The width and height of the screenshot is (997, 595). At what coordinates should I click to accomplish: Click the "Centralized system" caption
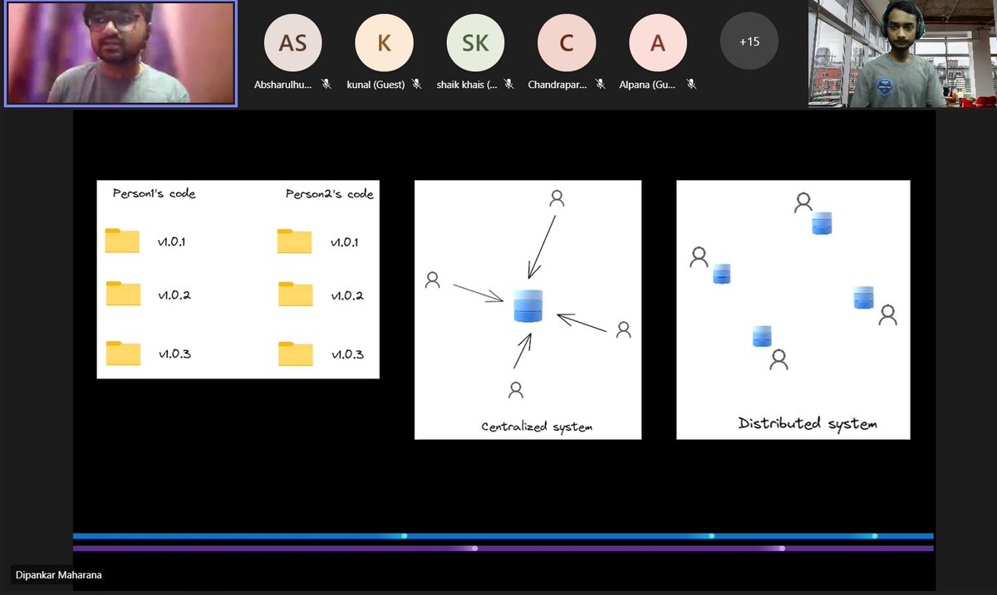coord(537,427)
